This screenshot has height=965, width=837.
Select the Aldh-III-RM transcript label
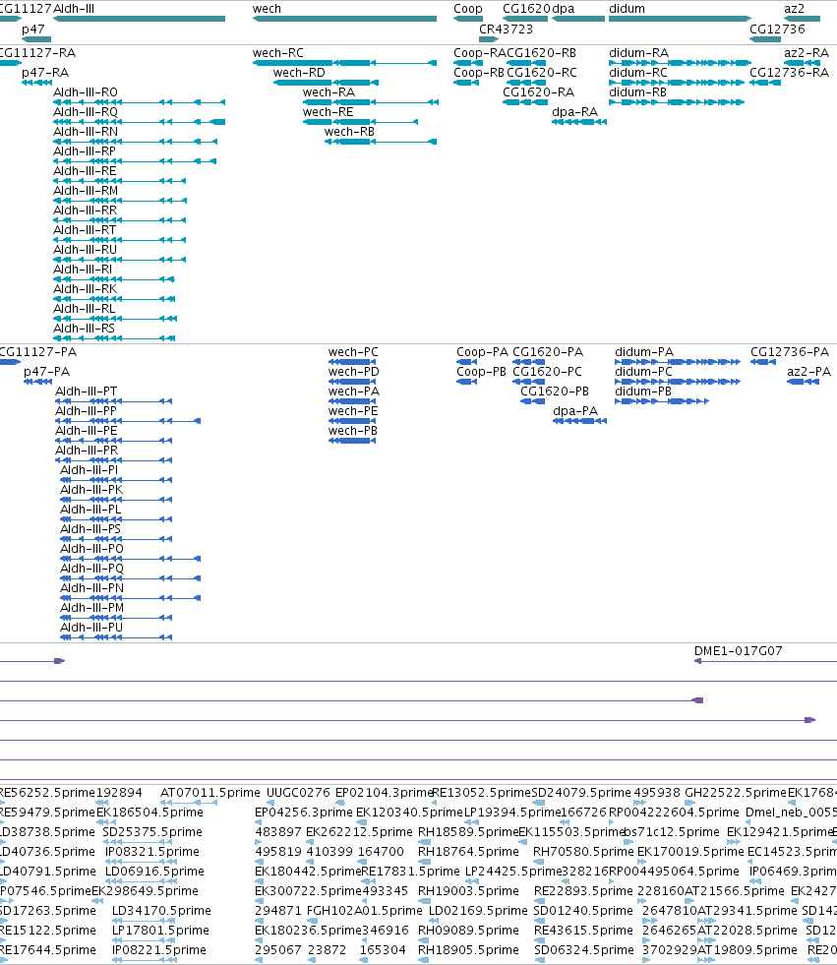click(x=86, y=191)
